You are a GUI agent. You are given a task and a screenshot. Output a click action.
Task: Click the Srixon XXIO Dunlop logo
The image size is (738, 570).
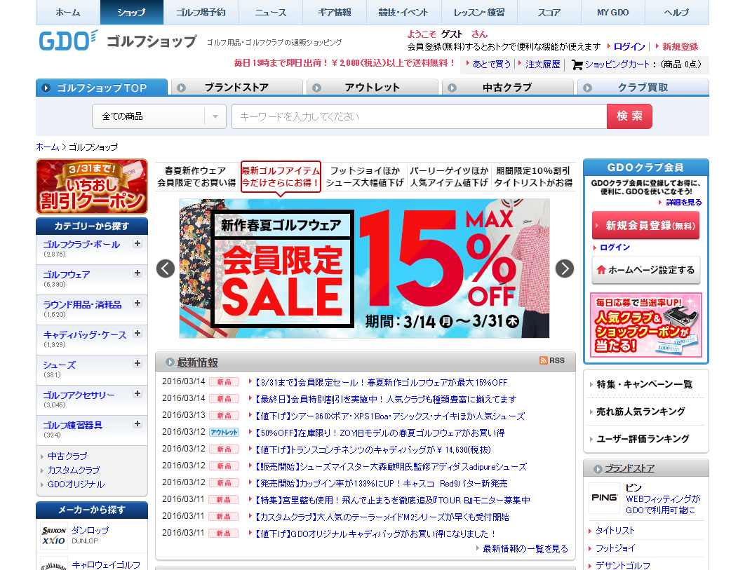[x=53, y=535]
